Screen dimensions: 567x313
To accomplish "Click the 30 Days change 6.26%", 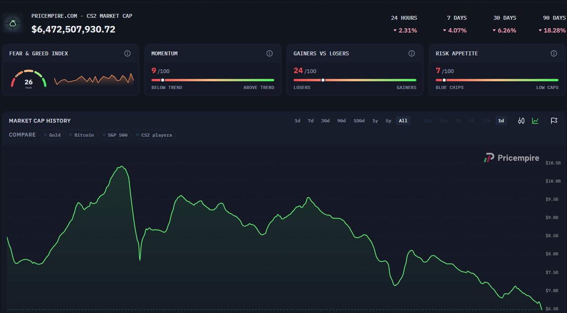I will click(x=504, y=30).
